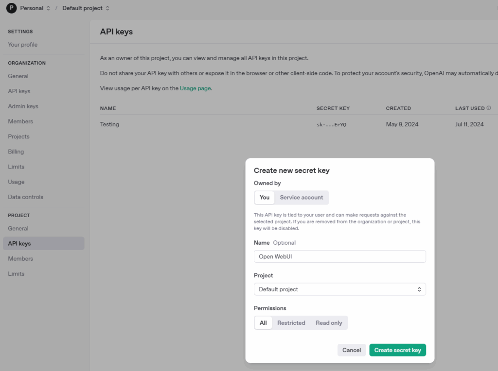Click the NAME column header

[x=108, y=108]
